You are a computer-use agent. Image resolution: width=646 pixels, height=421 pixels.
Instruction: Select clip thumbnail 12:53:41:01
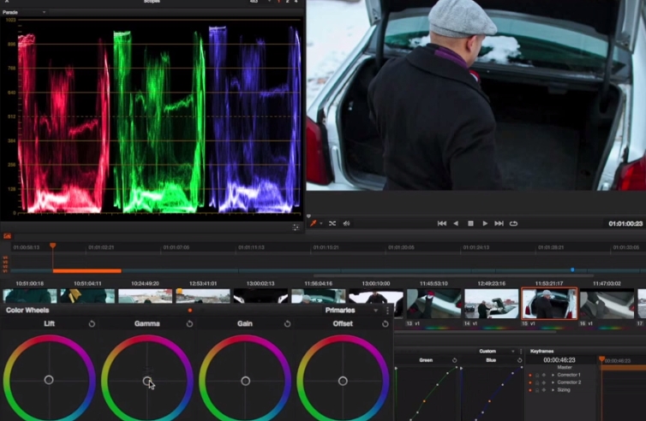coord(203,296)
